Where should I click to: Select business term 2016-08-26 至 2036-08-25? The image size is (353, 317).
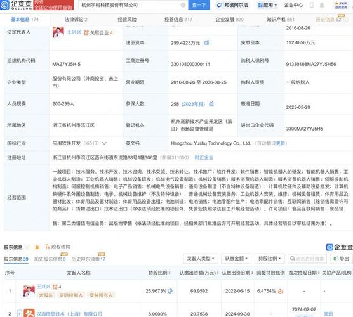point(199,82)
